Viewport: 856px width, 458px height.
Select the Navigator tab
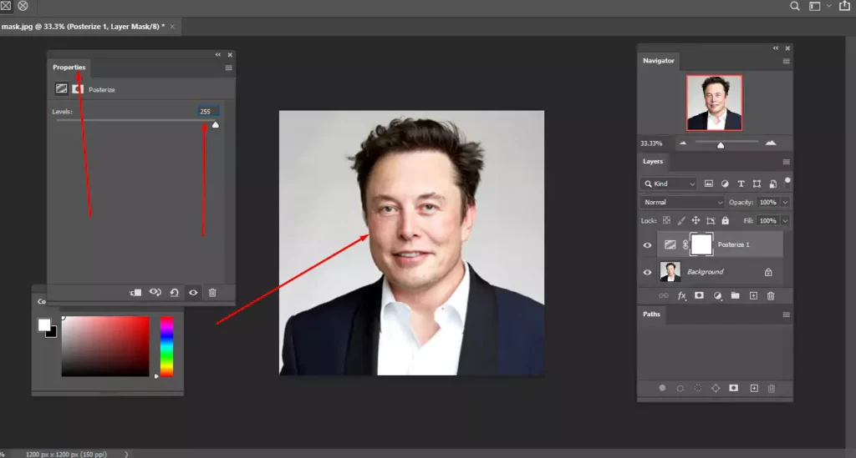click(659, 60)
